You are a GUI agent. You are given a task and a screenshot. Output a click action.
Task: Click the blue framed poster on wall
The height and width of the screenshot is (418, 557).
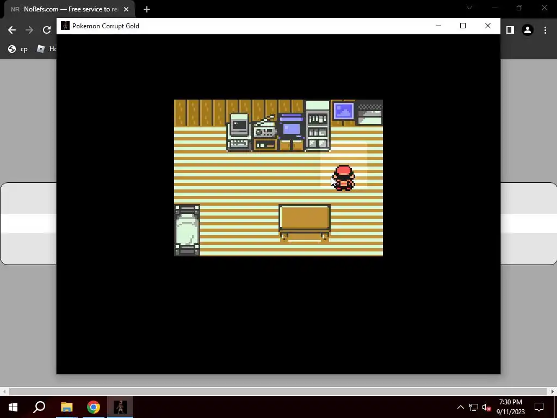point(344,110)
